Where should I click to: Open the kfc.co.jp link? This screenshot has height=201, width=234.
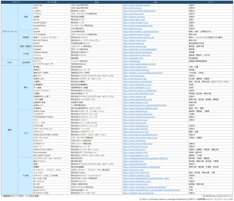click(x=133, y=170)
